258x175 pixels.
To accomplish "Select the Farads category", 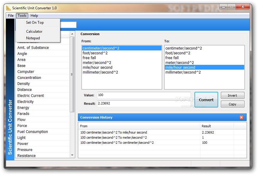I will coord(43,114).
